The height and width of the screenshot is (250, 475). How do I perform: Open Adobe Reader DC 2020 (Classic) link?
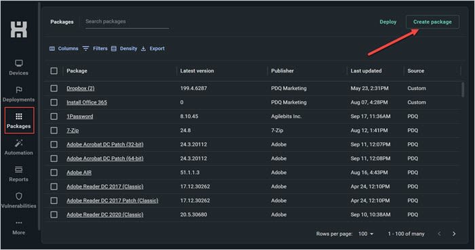pos(105,215)
